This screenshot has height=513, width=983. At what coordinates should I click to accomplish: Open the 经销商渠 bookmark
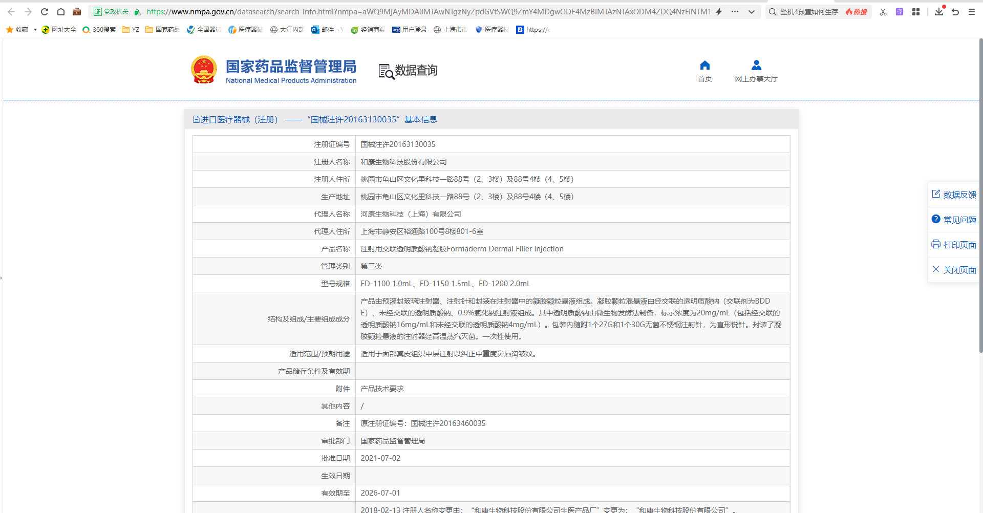click(368, 30)
